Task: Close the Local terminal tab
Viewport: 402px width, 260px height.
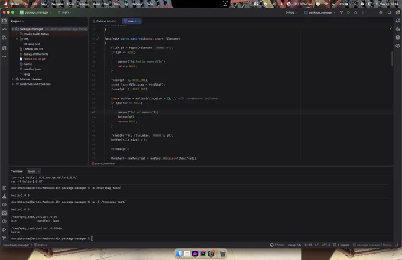Action: (38, 171)
